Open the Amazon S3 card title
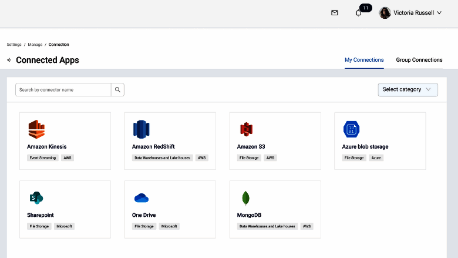The height and width of the screenshot is (258, 458). pos(251,147)
